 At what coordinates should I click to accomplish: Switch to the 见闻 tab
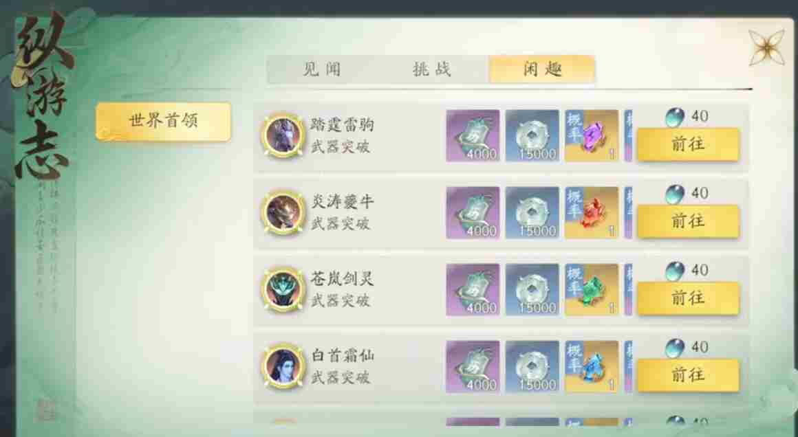[322, 69]
